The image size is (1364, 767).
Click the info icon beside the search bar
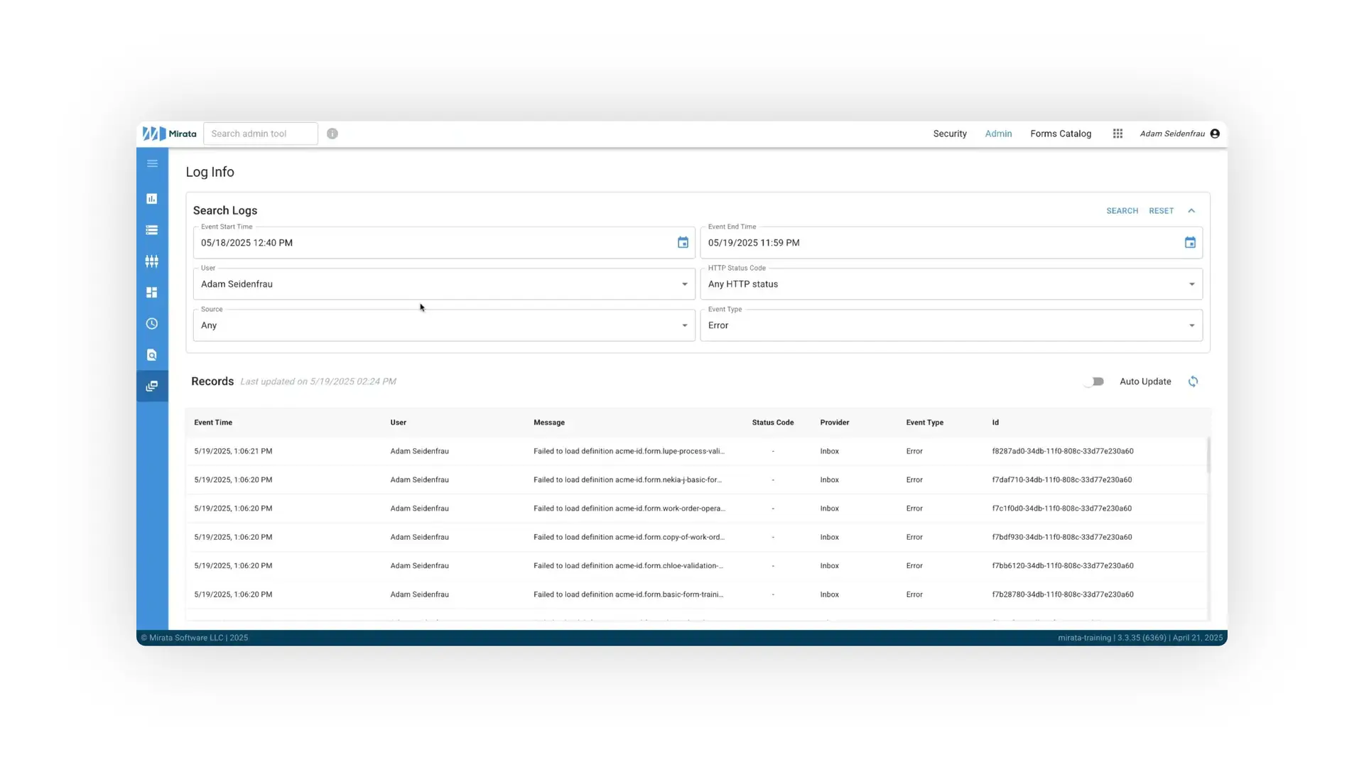pyautogui.click(x=332, y=134)
